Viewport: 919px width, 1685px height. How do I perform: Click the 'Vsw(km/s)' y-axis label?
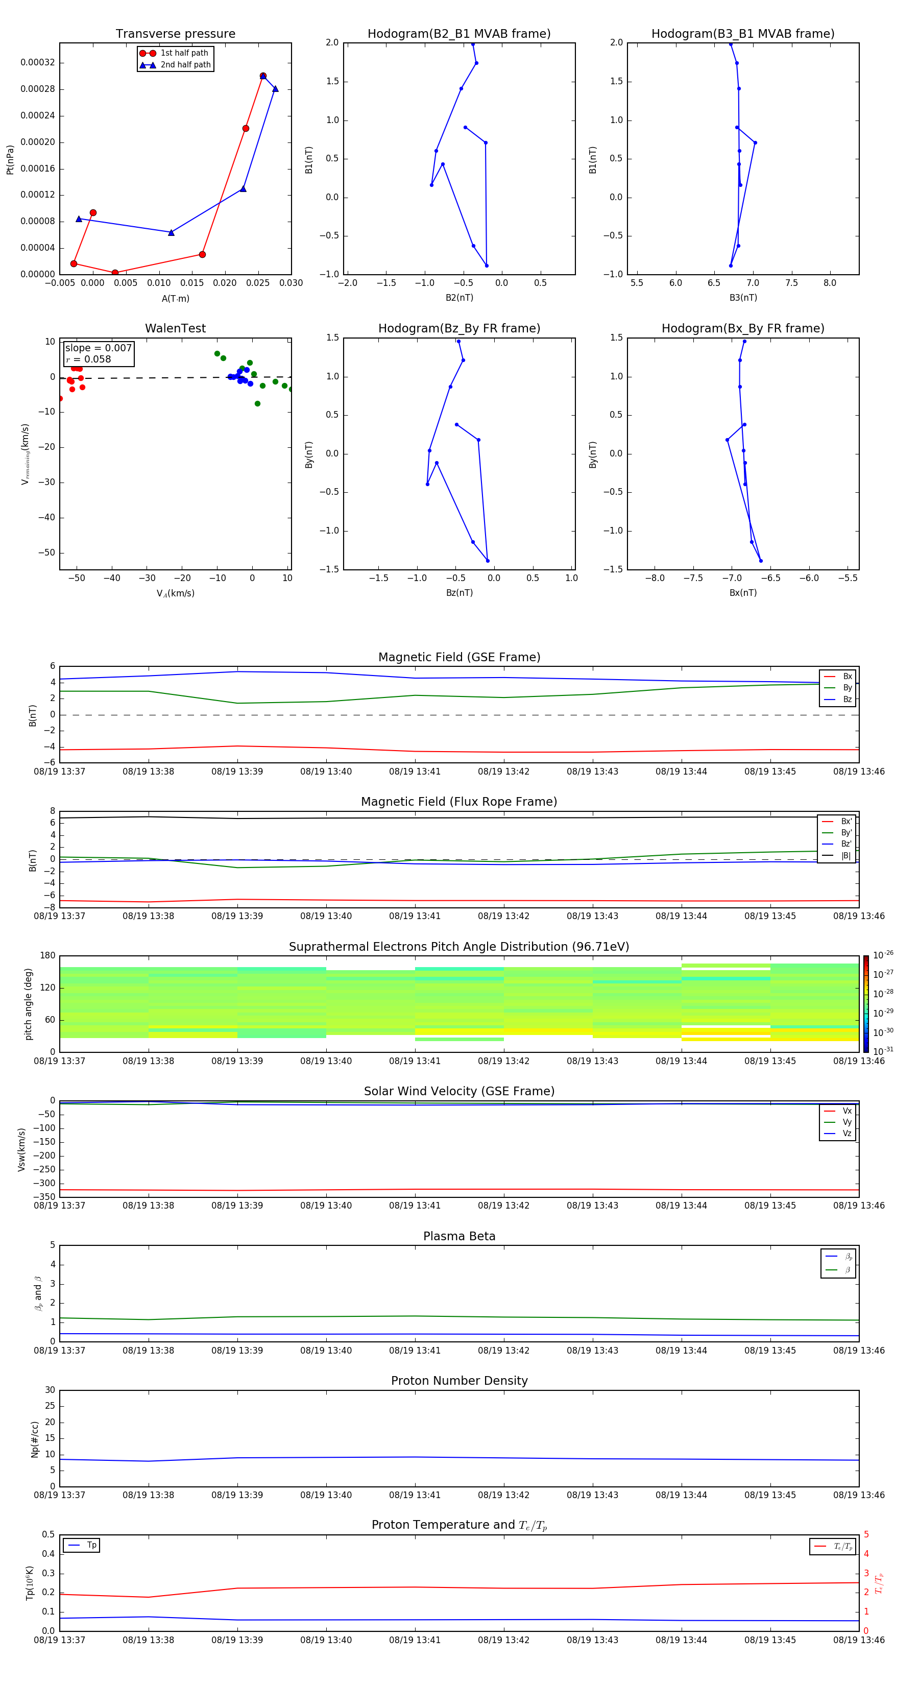(x=21, y=1149)
